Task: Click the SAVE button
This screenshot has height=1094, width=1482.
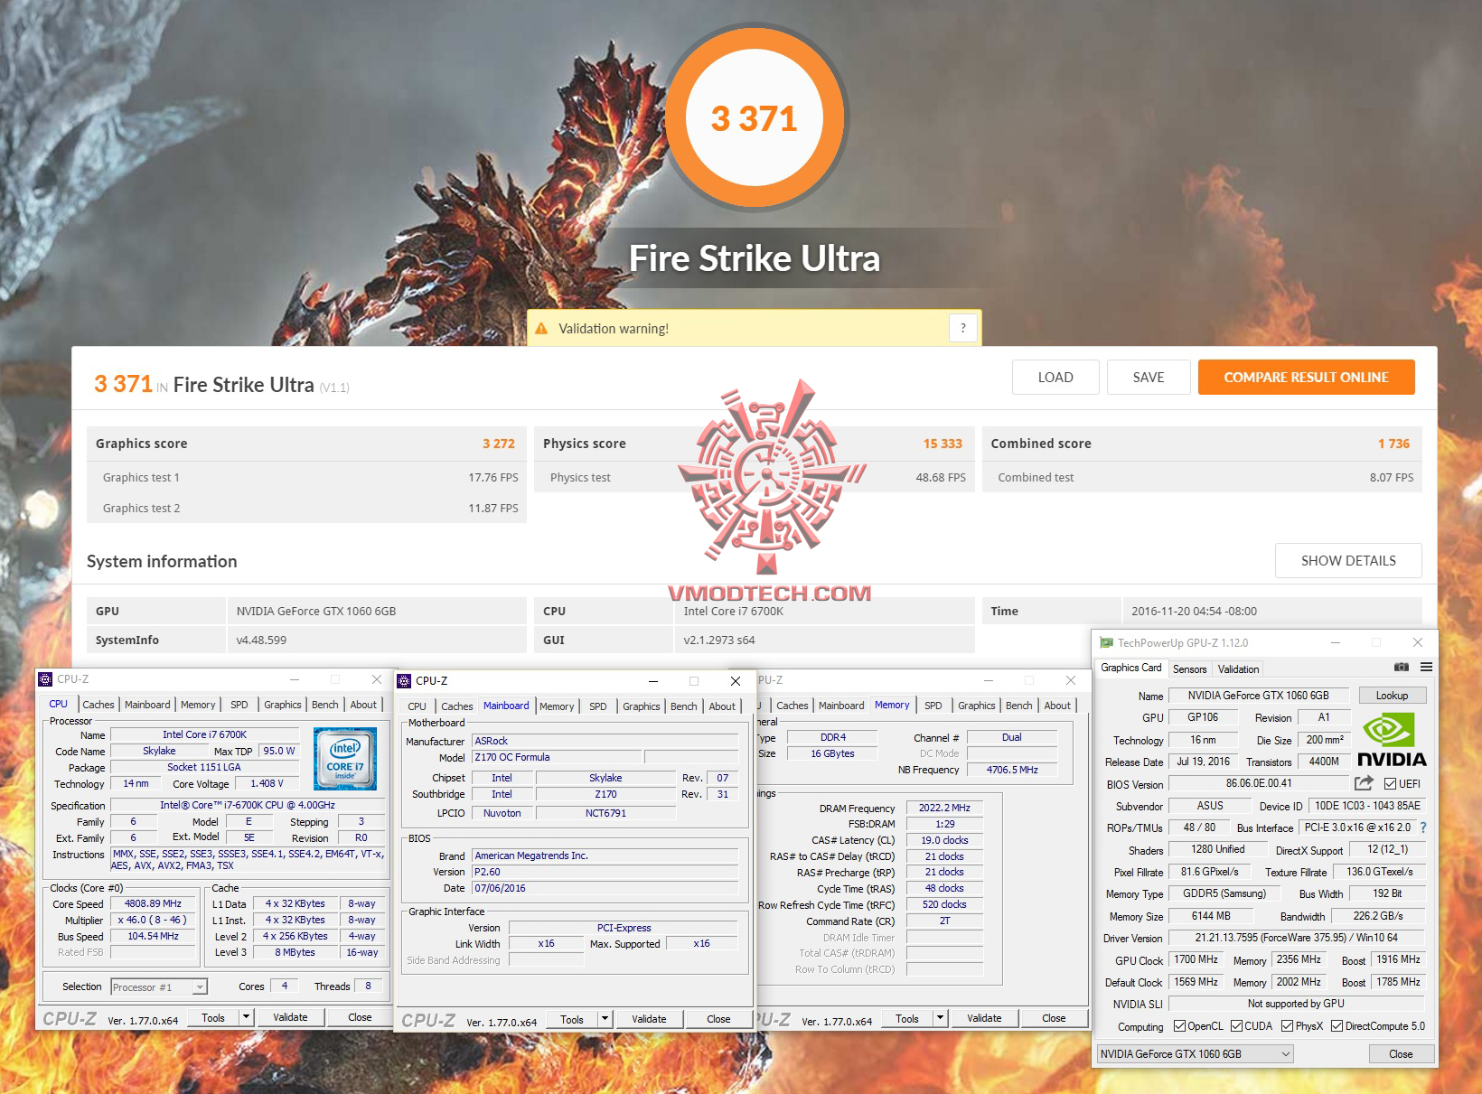Action: [x=1149, y=378]
